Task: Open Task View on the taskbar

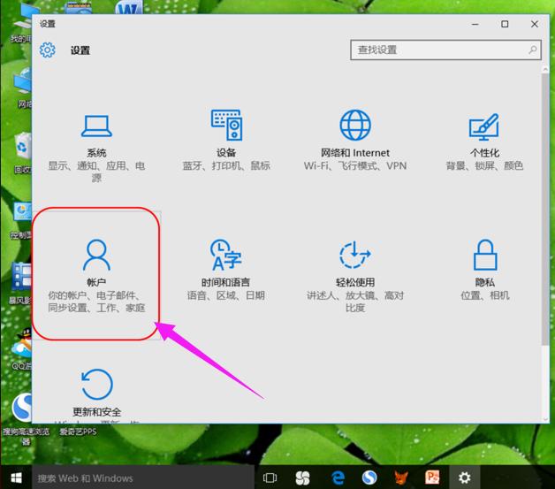Action: [x=270, y=478]
